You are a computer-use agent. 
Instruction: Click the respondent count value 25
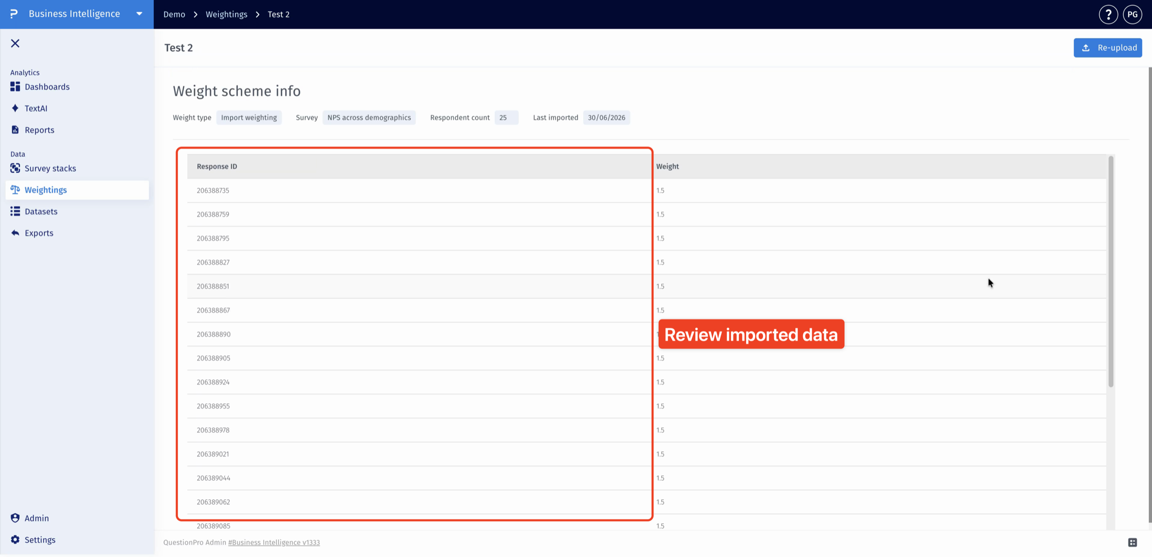click(506, 118)
